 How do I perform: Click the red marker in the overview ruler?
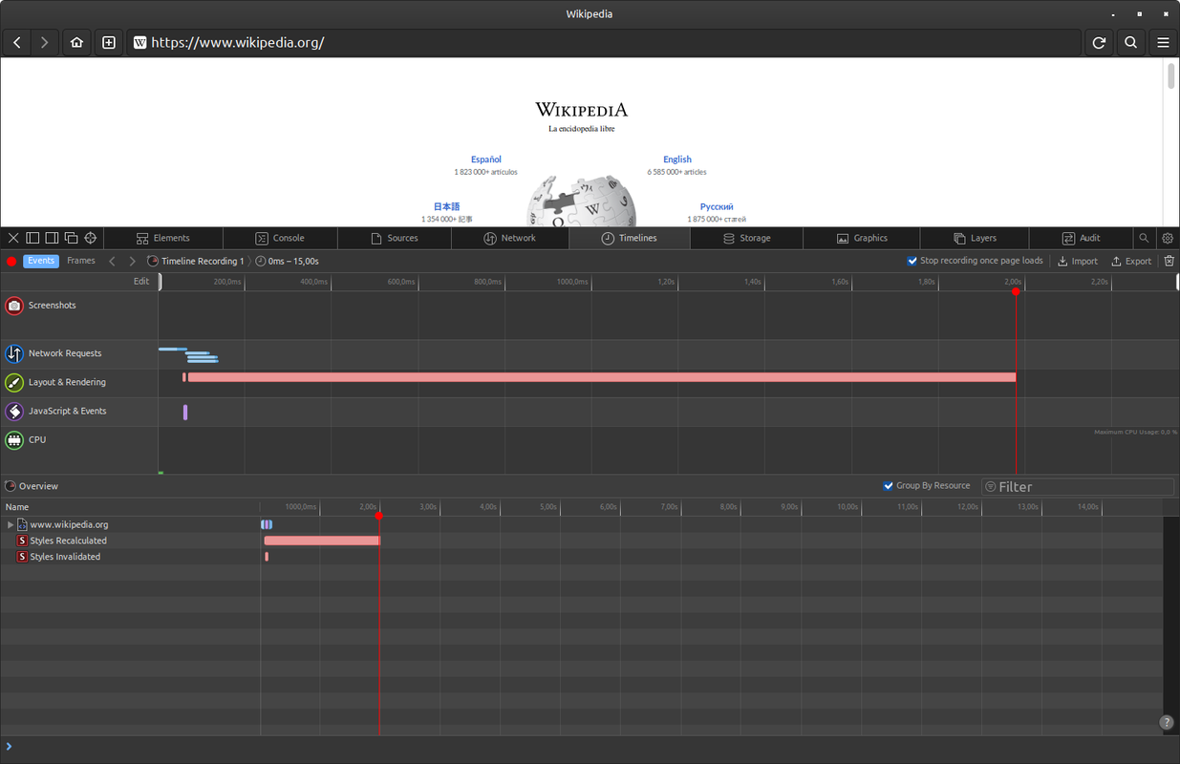379,516
